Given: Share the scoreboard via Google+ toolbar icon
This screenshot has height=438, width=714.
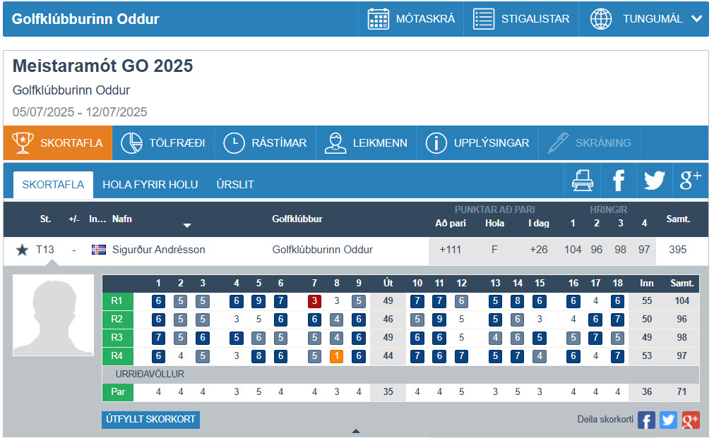Looking at the screenshot, I should point(689,181).
